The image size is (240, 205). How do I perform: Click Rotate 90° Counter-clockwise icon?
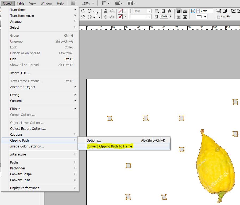(89, 11)
